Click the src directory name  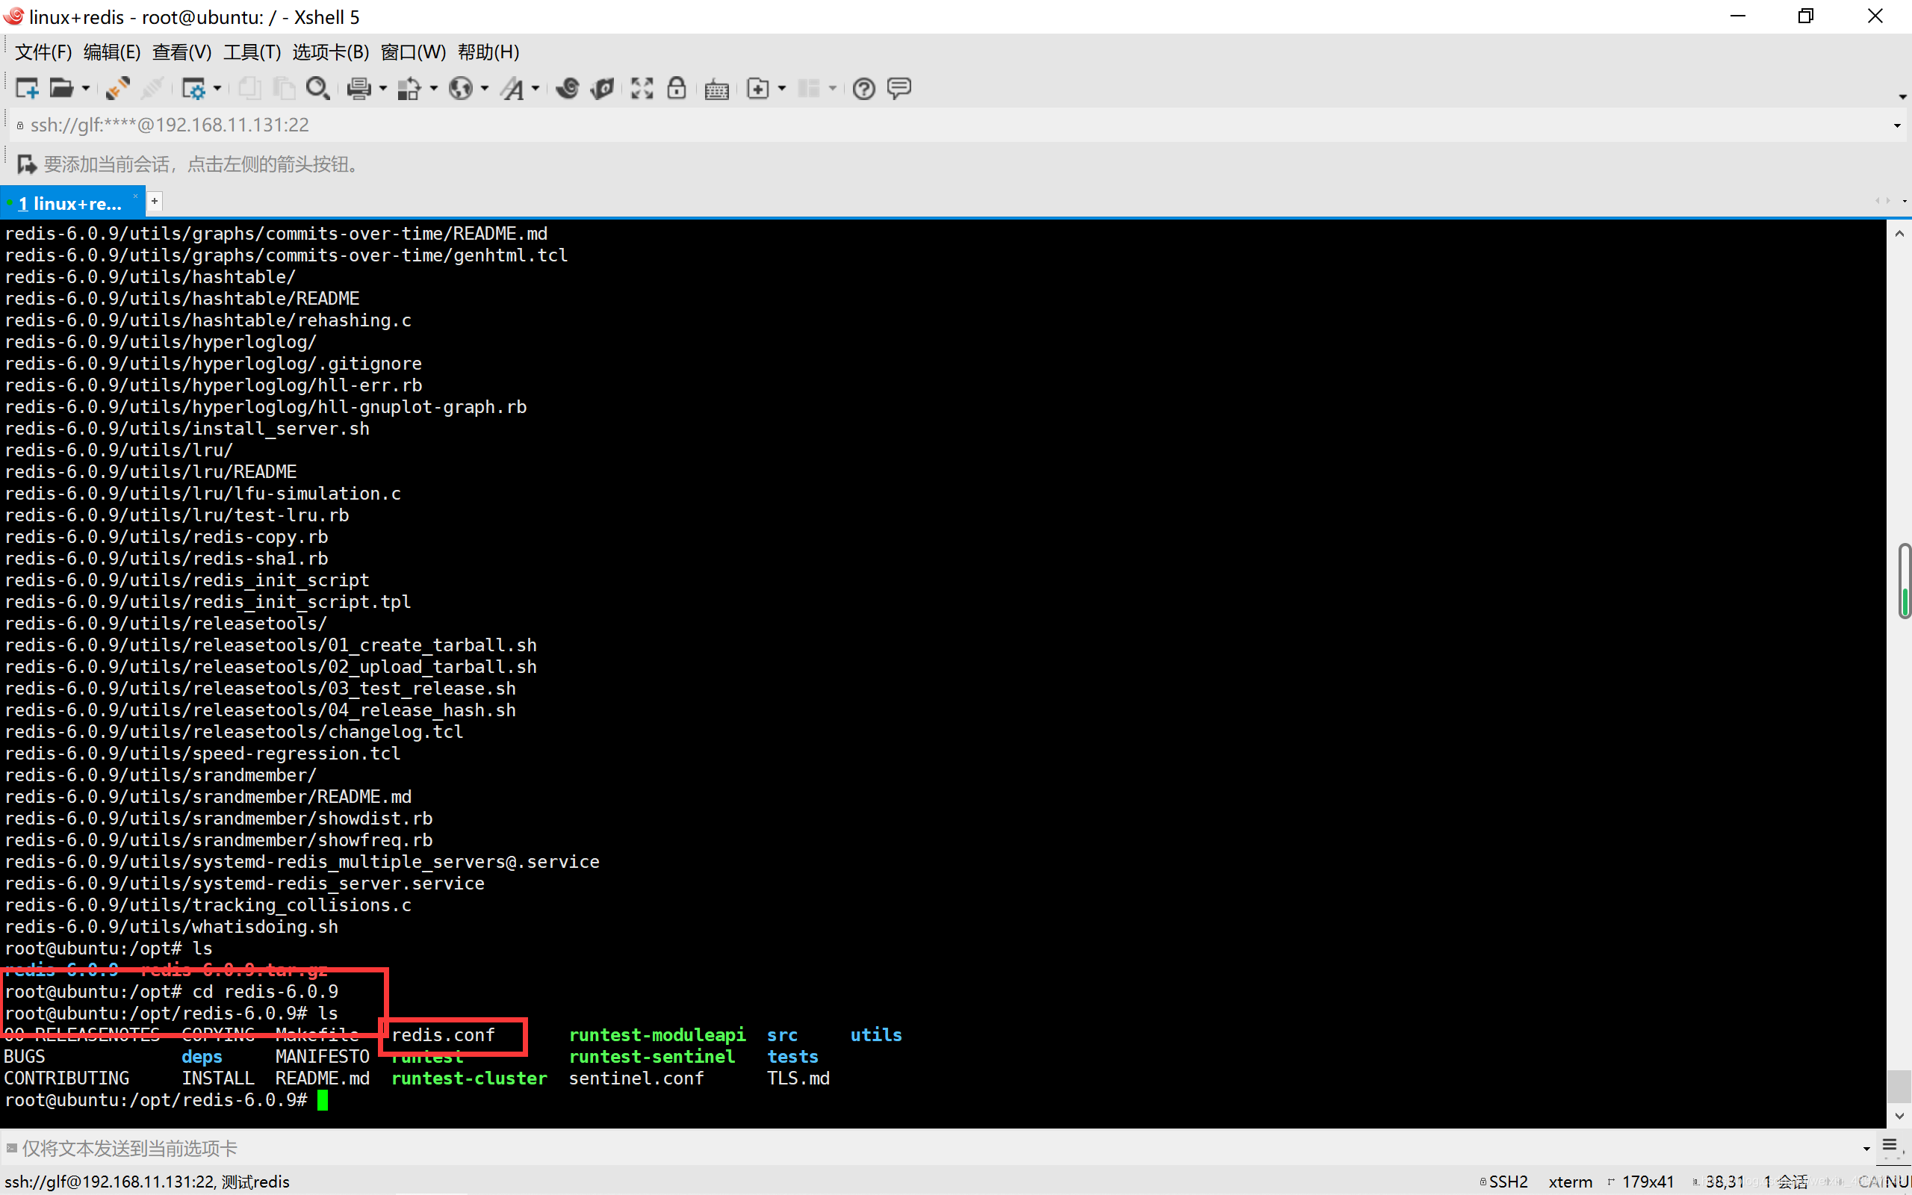coord(782,1034)
